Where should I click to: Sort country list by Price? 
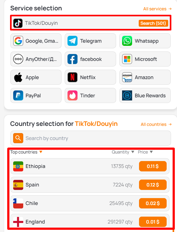(145, 152)
